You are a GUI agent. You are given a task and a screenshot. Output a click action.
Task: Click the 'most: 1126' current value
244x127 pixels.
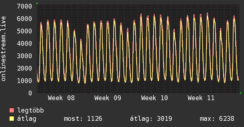point(83,119)
